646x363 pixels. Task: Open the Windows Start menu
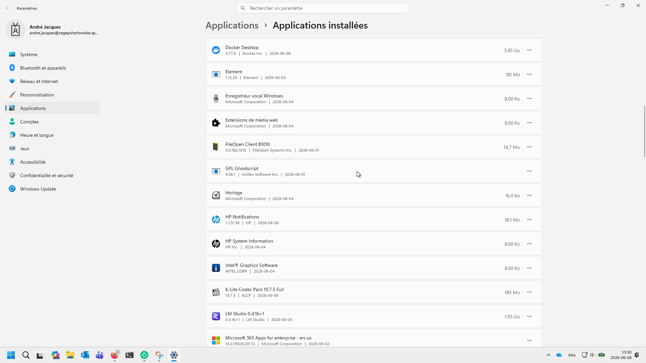(x=11, y=355)
